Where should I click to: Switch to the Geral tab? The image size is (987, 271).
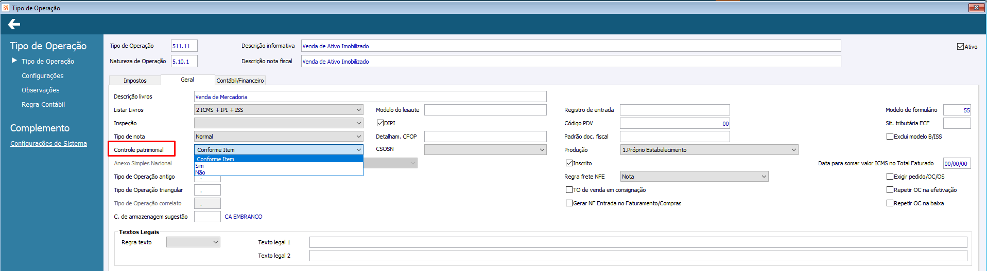(187, 80)
